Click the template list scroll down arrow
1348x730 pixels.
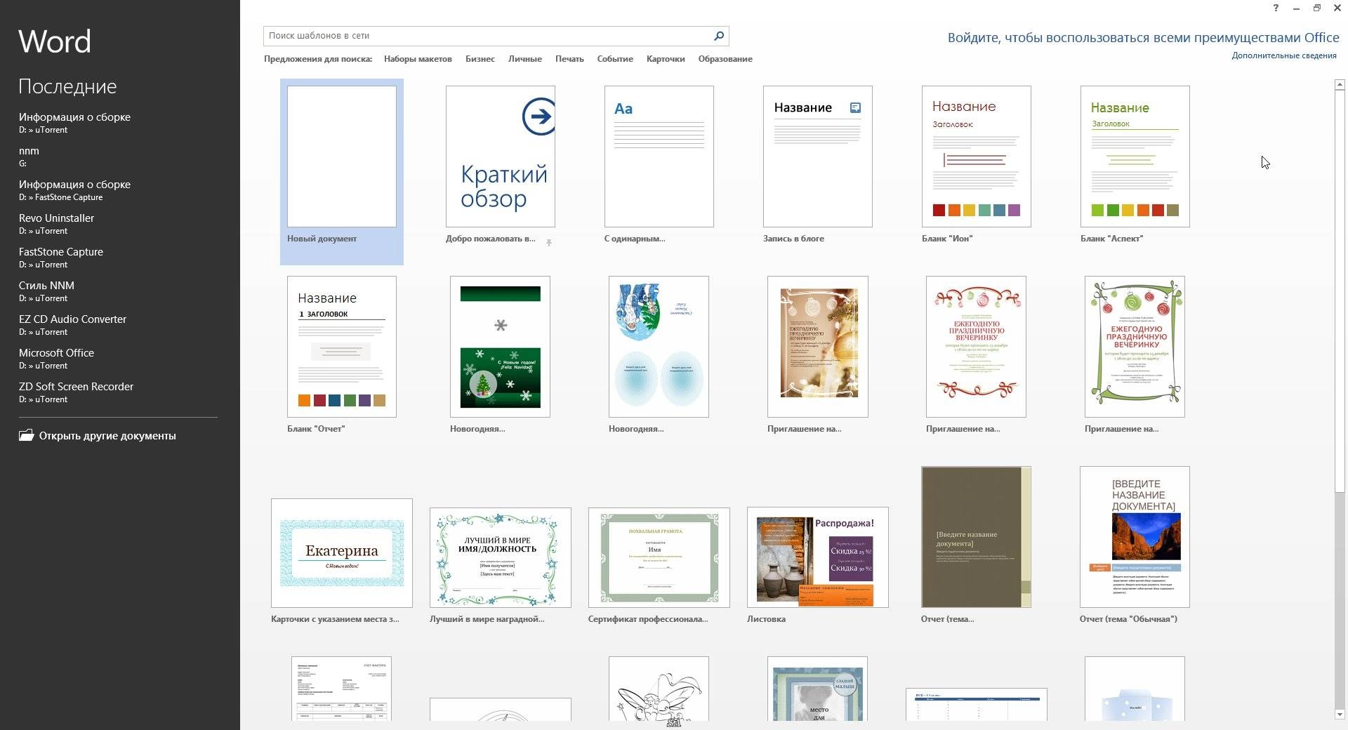[x=1340, y=715]
